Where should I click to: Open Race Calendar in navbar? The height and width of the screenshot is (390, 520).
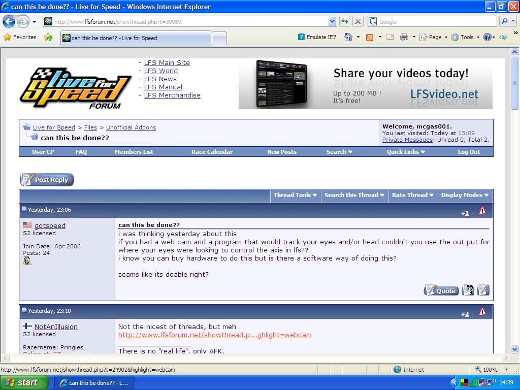(x=212, y=152)
